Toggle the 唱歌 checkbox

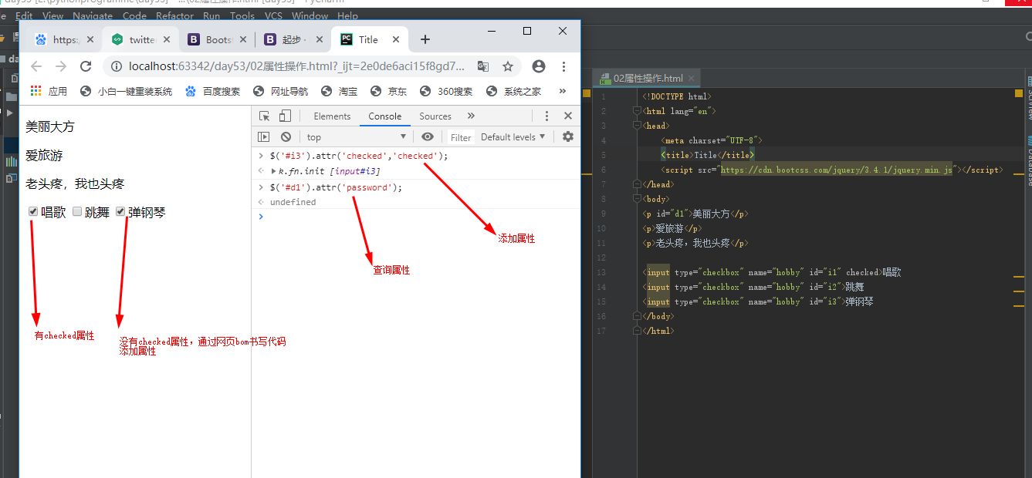(33, 211)
